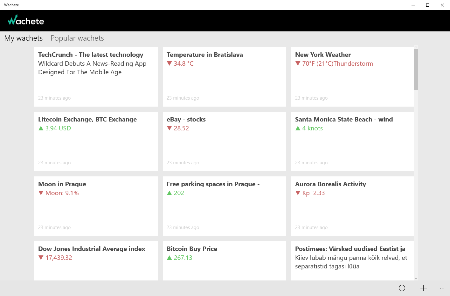
Task: Click the add wachet plus icon
Action: coord(423,288)
